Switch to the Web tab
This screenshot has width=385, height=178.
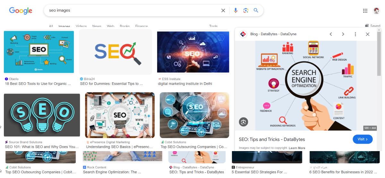pos(110,26)
